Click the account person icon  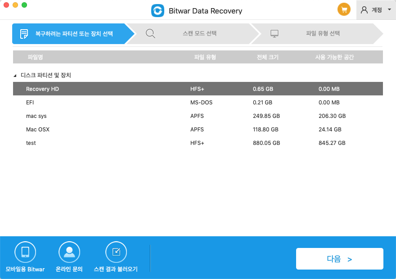pos(364,10)
